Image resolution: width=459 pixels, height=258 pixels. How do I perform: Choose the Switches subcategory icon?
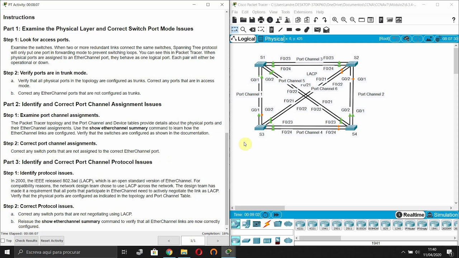(x=246, y=241)
